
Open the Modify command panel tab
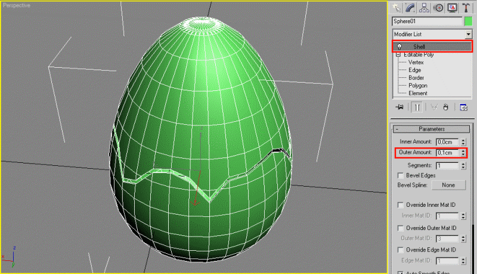(x=410, y=8)
